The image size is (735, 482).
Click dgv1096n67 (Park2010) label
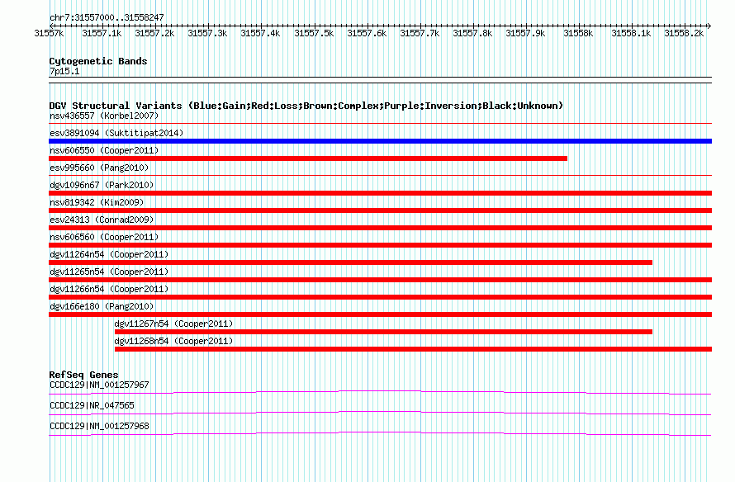(x=102, y=185)
